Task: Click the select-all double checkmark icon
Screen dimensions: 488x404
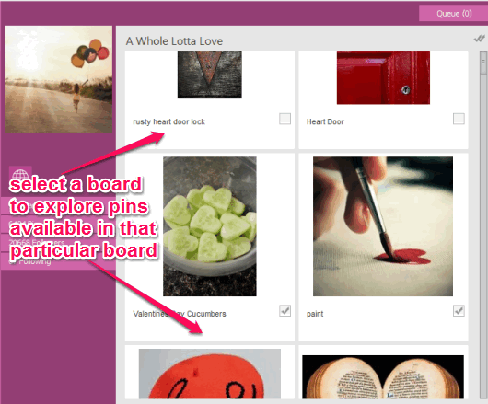Action: (479, 39)
